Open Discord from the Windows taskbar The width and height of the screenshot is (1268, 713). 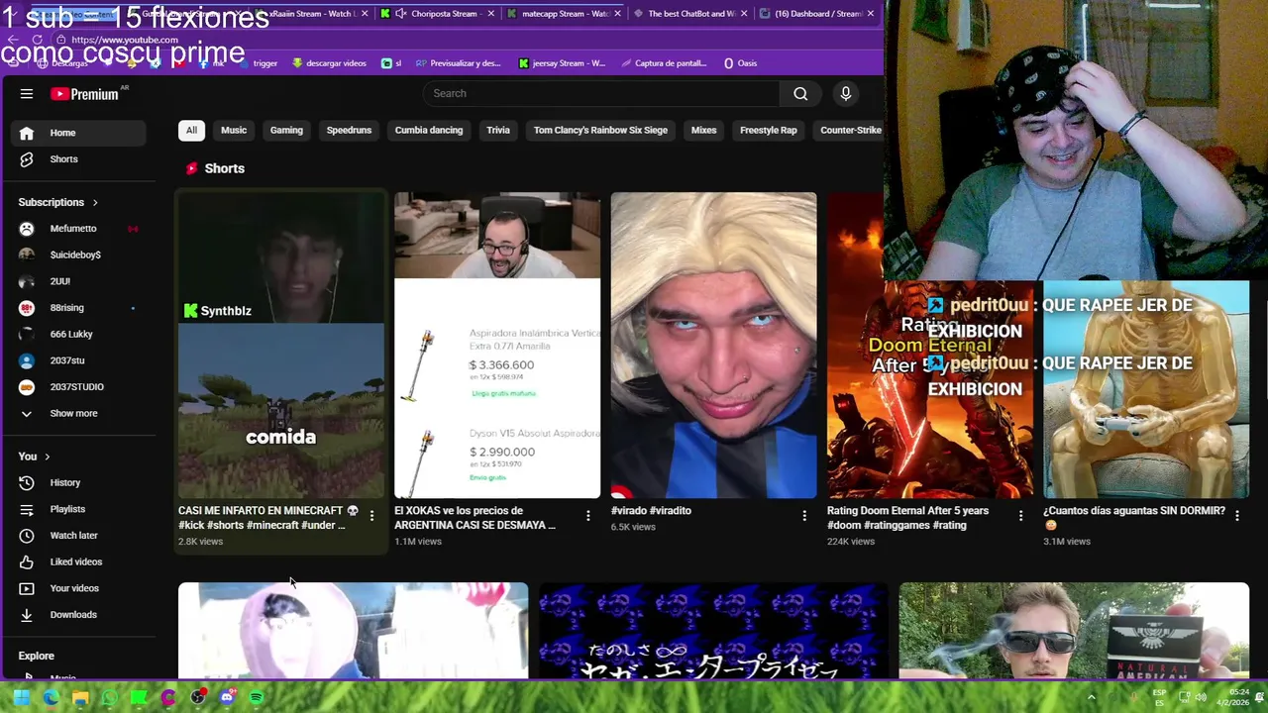(x=227, y=698)
